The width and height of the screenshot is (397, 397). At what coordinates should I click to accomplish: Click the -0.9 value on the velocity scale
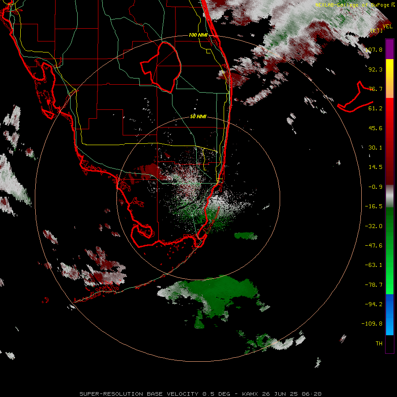point(375,187)
